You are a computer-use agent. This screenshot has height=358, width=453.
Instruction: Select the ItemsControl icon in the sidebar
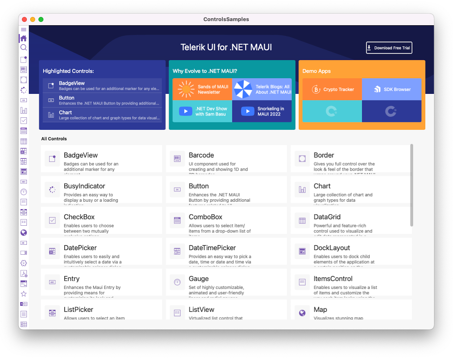point(24,202)
